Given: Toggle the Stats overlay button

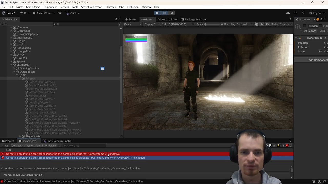Looking at the screenshot, I should (x=274, y=24).
